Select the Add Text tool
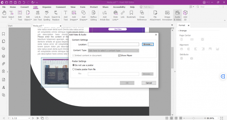This screenshot has width=227, height=120. (65, 16)
